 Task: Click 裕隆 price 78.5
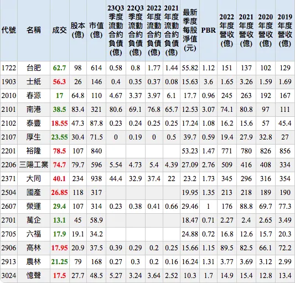59,151
